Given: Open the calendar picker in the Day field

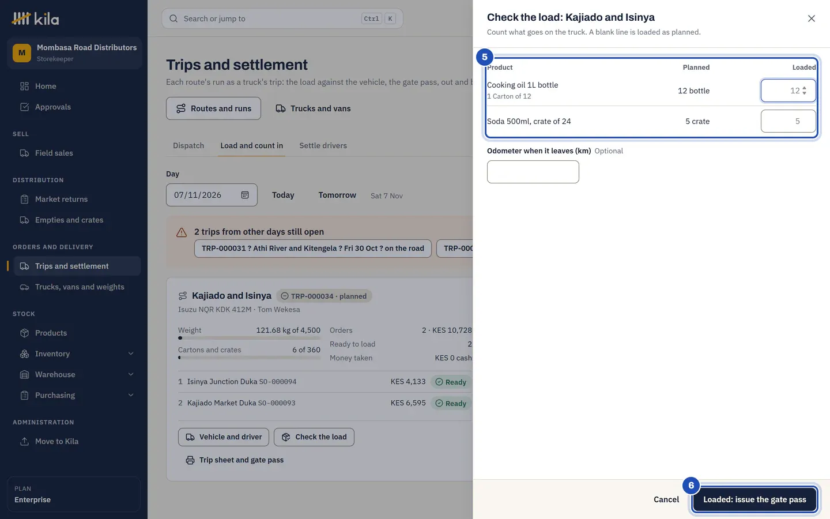Looking at the screenshot, I should click(245, 195).
